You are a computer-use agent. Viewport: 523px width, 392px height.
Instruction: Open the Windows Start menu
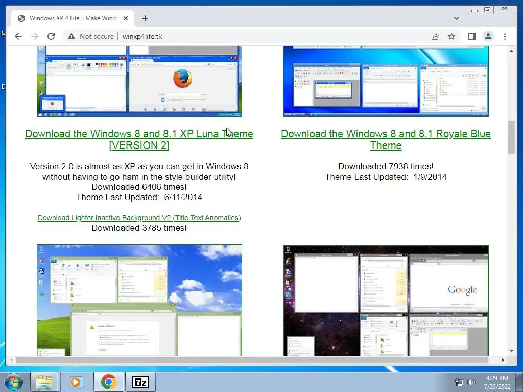pyautogui.click(x=14, y=382)
